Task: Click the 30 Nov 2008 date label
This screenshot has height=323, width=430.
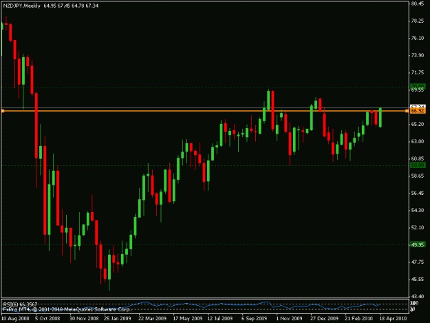Action: point(84,319)
